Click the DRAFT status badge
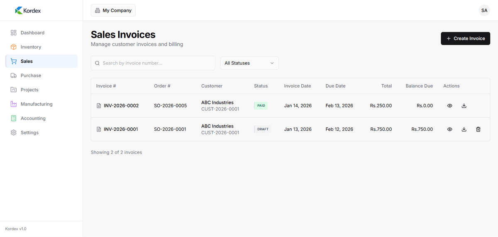The image size is (498, 237). (x=263, y=129)
